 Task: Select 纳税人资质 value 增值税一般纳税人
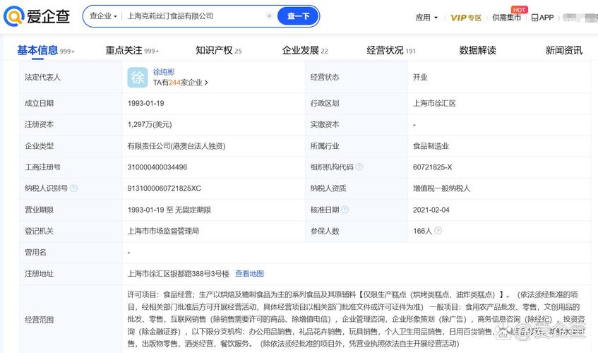coord(442,189)
